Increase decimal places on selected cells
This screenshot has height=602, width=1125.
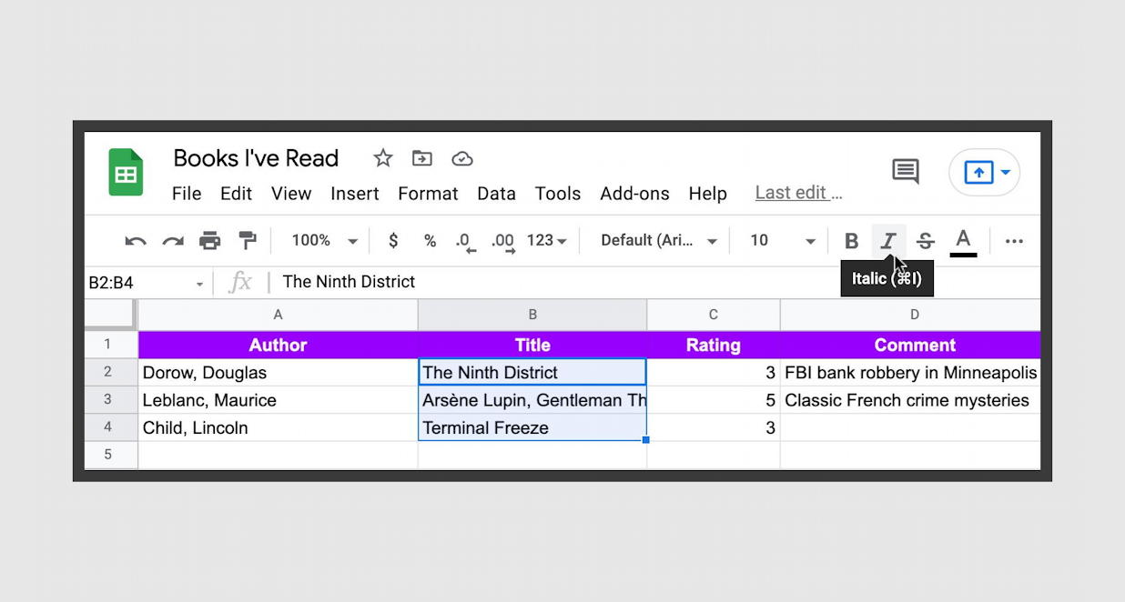[x=502, y=240]
